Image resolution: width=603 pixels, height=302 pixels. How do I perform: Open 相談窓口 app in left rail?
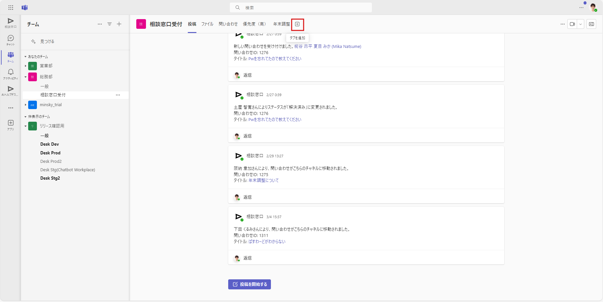click(x=11, y=23)
